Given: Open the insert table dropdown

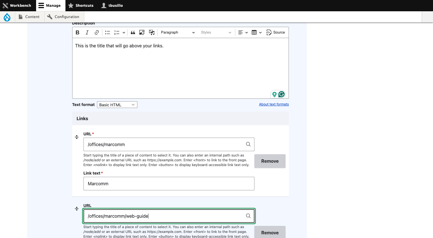Looking at the screenshot, I should point(256,32).
